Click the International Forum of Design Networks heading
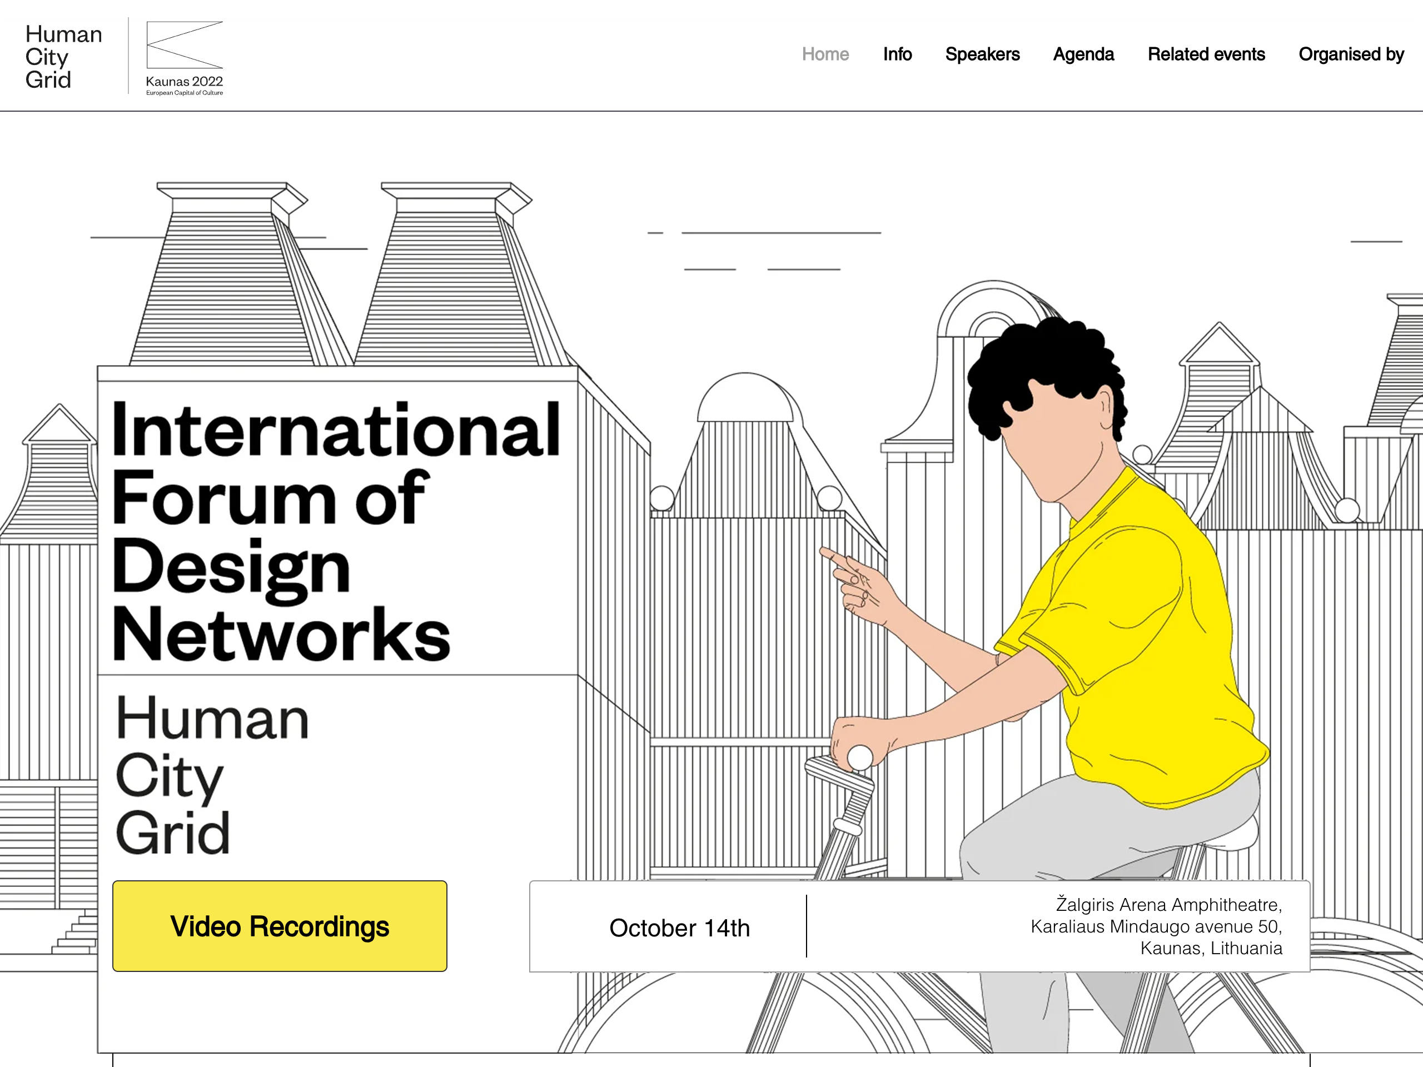Screen dimensions: 1423x1067 [336, 531]
